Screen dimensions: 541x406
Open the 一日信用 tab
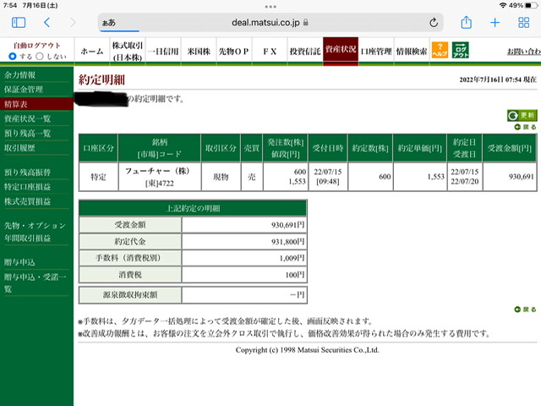click(163, 51)
